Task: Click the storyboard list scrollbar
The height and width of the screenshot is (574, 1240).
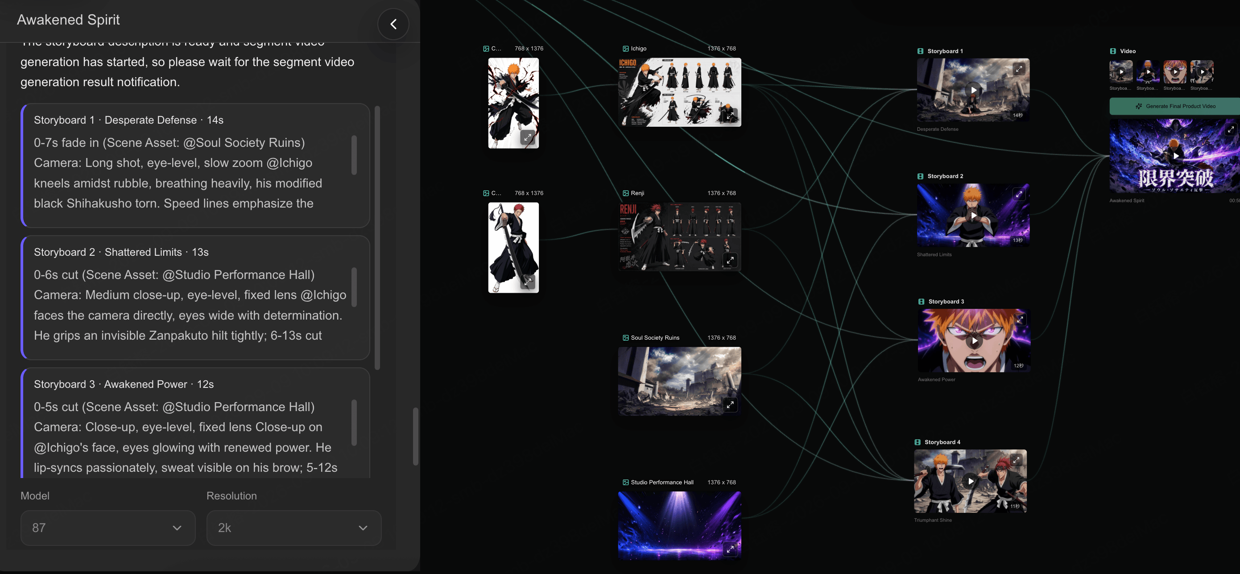Action: [377, 238]
